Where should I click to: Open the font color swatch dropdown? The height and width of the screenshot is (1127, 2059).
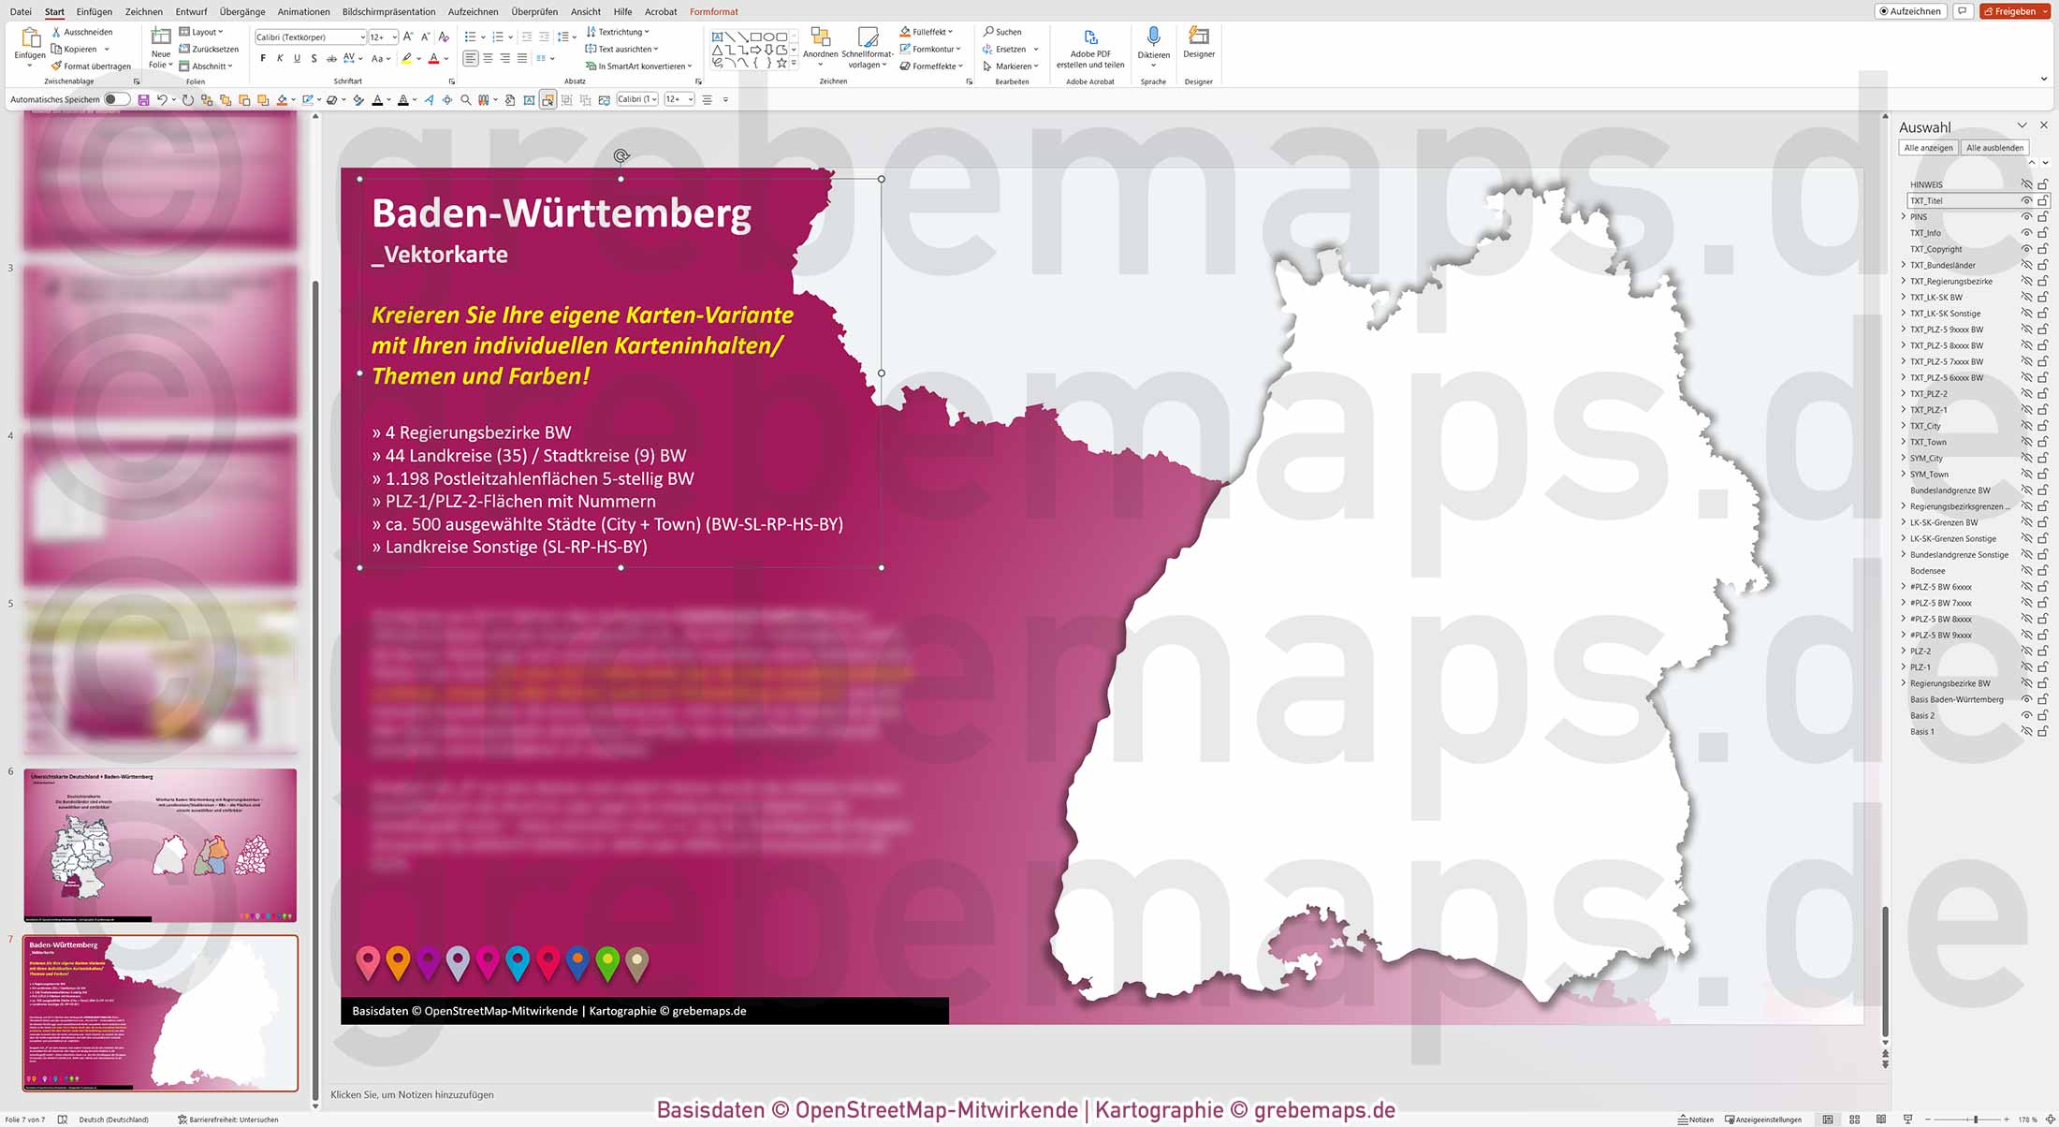[447, 57]
